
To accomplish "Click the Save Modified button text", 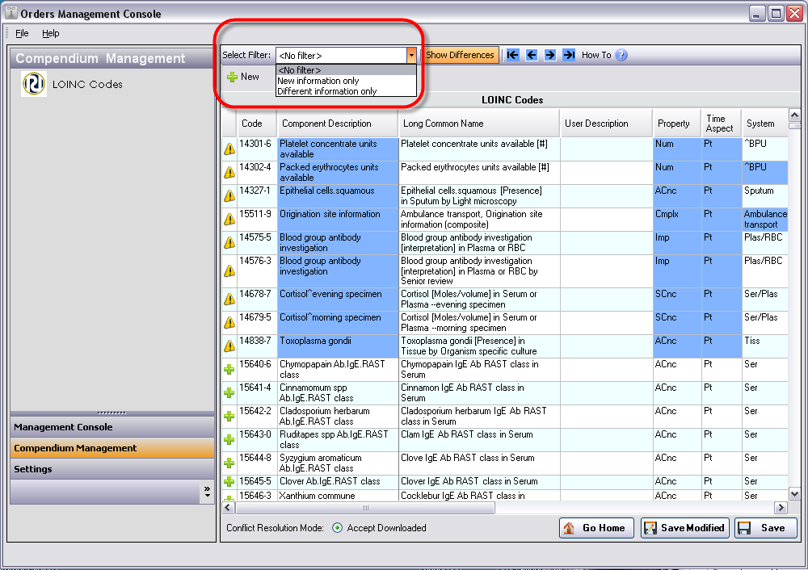I will pyautogui.click(x=692, y=528).
